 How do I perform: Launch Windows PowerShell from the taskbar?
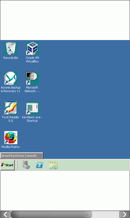40,165
